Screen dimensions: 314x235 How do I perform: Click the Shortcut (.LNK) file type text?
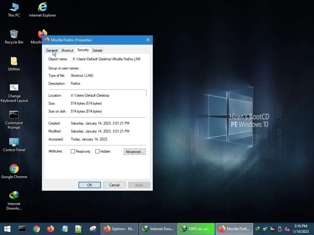(82, 76)
